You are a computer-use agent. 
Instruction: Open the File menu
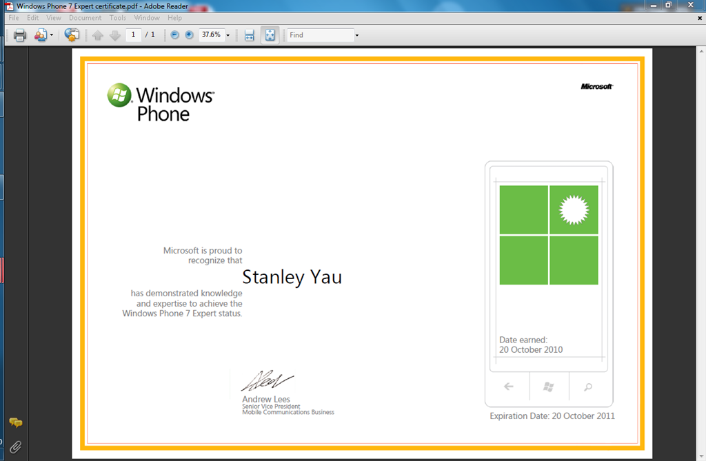tap(14, 18)
